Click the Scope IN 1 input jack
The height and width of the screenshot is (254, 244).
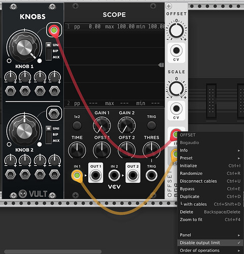pos(77,175)
